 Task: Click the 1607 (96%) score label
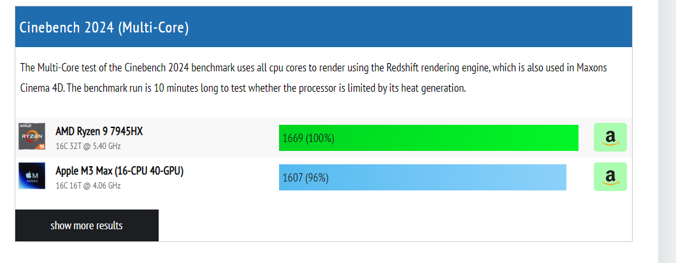click(305, 178)
